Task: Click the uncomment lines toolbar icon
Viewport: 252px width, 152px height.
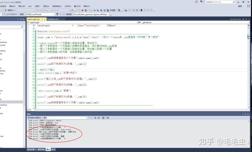Action: click(x=137, y=10)
